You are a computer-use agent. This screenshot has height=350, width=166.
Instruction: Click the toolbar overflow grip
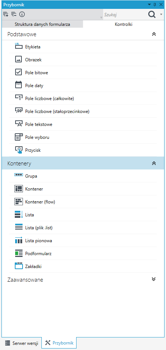point(101,17)
